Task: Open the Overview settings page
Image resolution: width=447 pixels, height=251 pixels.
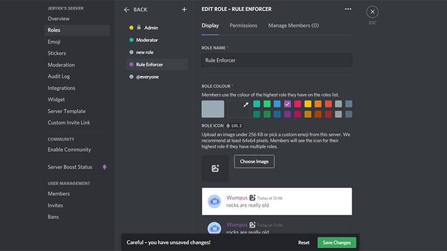Action: click(x=77, y=19)
